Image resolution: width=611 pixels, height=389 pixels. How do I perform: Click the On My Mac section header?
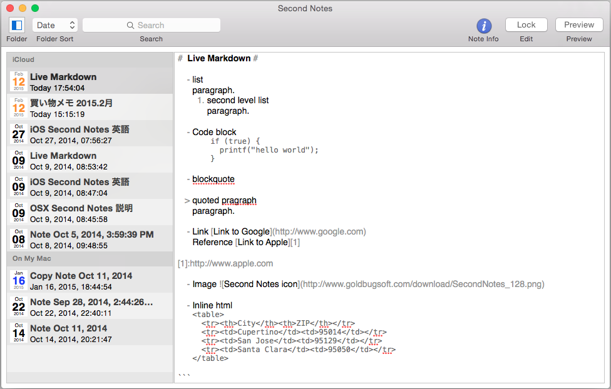coord(90,258)
